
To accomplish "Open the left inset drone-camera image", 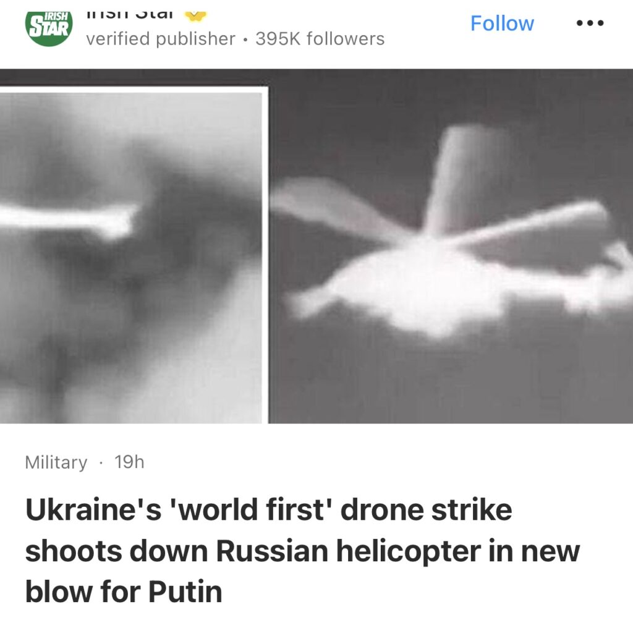I will click(131, 255).
